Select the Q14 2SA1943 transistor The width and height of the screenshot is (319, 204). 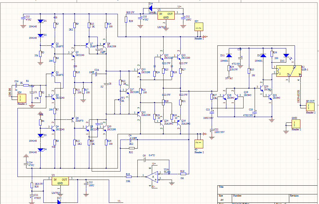pyautogui.click(x=161, y=122)
